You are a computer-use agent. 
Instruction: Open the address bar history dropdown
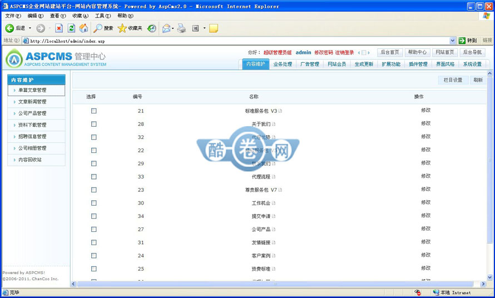(x=453, y=41)
